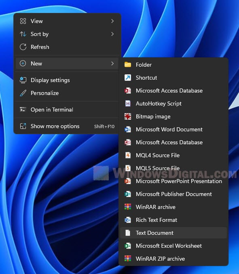Viewport: 239px width, 274px height.
Task: Click the WinRAR archive books icon
Action: (128, 207)
